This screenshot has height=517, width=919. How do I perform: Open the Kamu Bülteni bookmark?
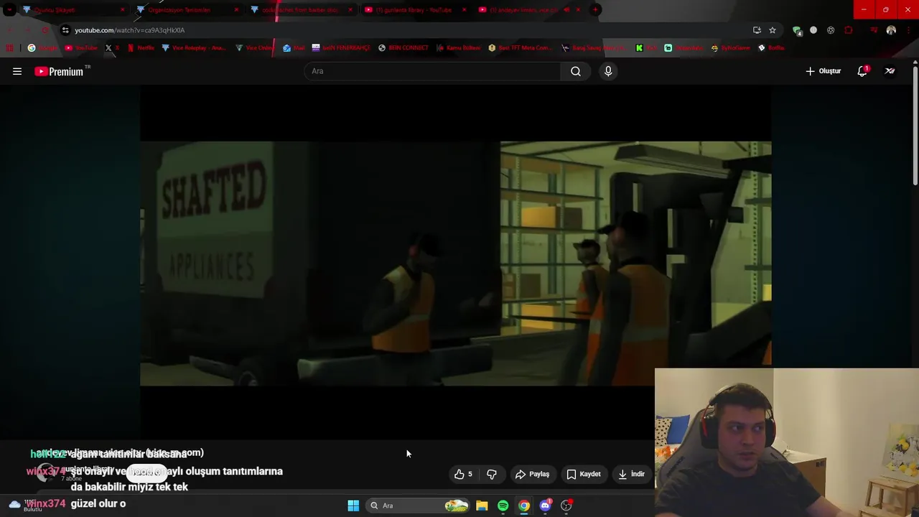pos(457,48)
